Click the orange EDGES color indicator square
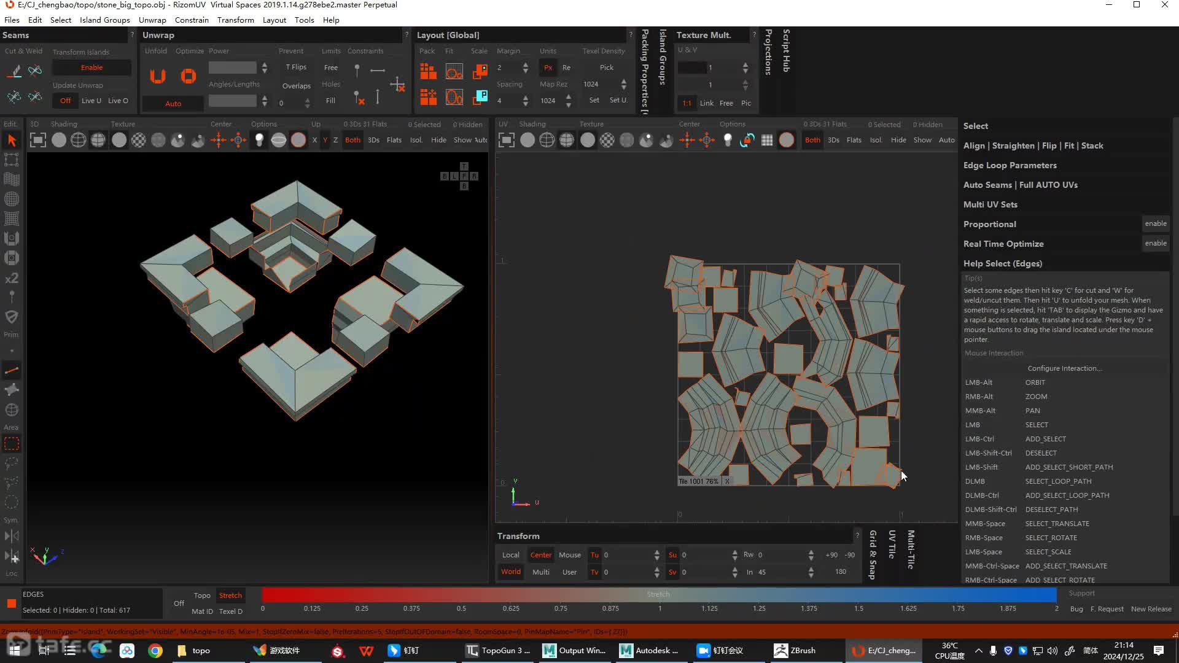 point(11,603)
